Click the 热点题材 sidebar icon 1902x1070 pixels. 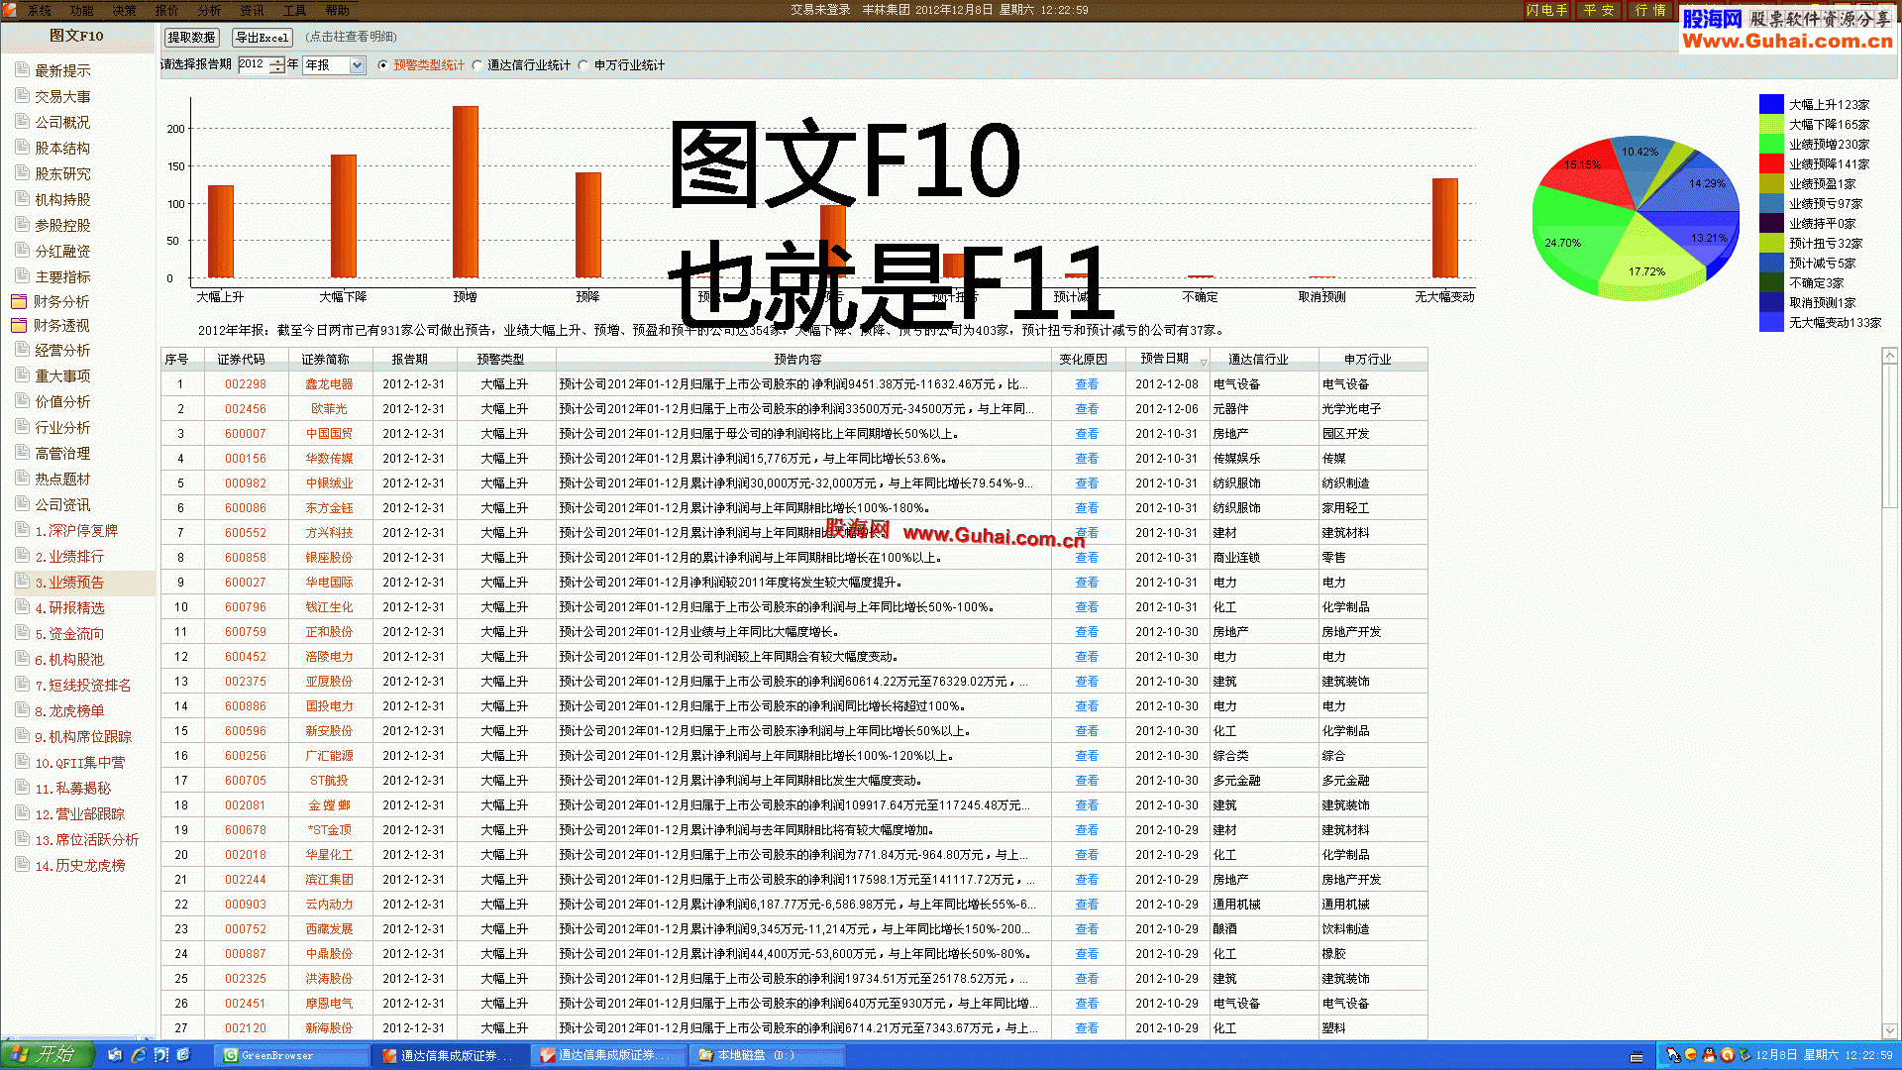(22, 478)
